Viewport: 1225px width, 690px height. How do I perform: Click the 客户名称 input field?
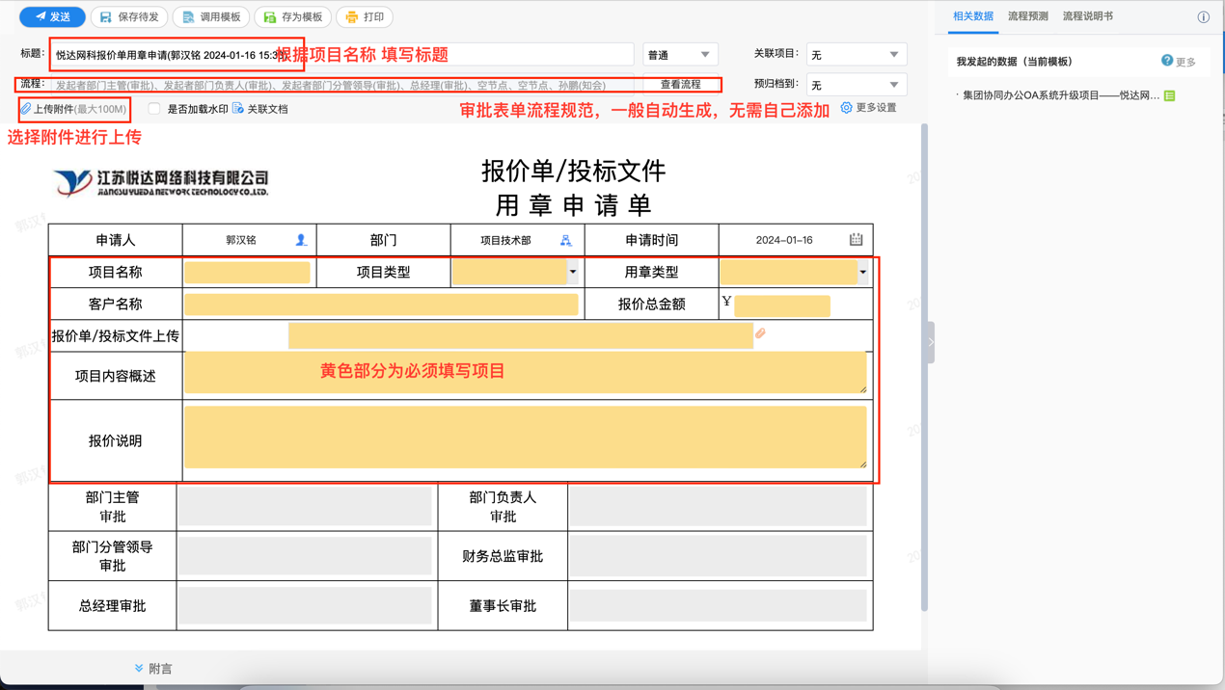click(x=381, y=305)
